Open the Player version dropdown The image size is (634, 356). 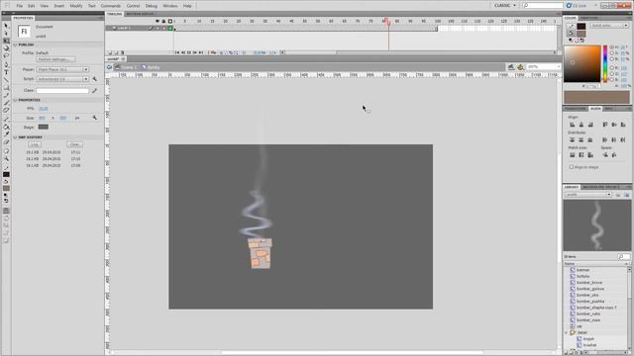tap(62, 69)
